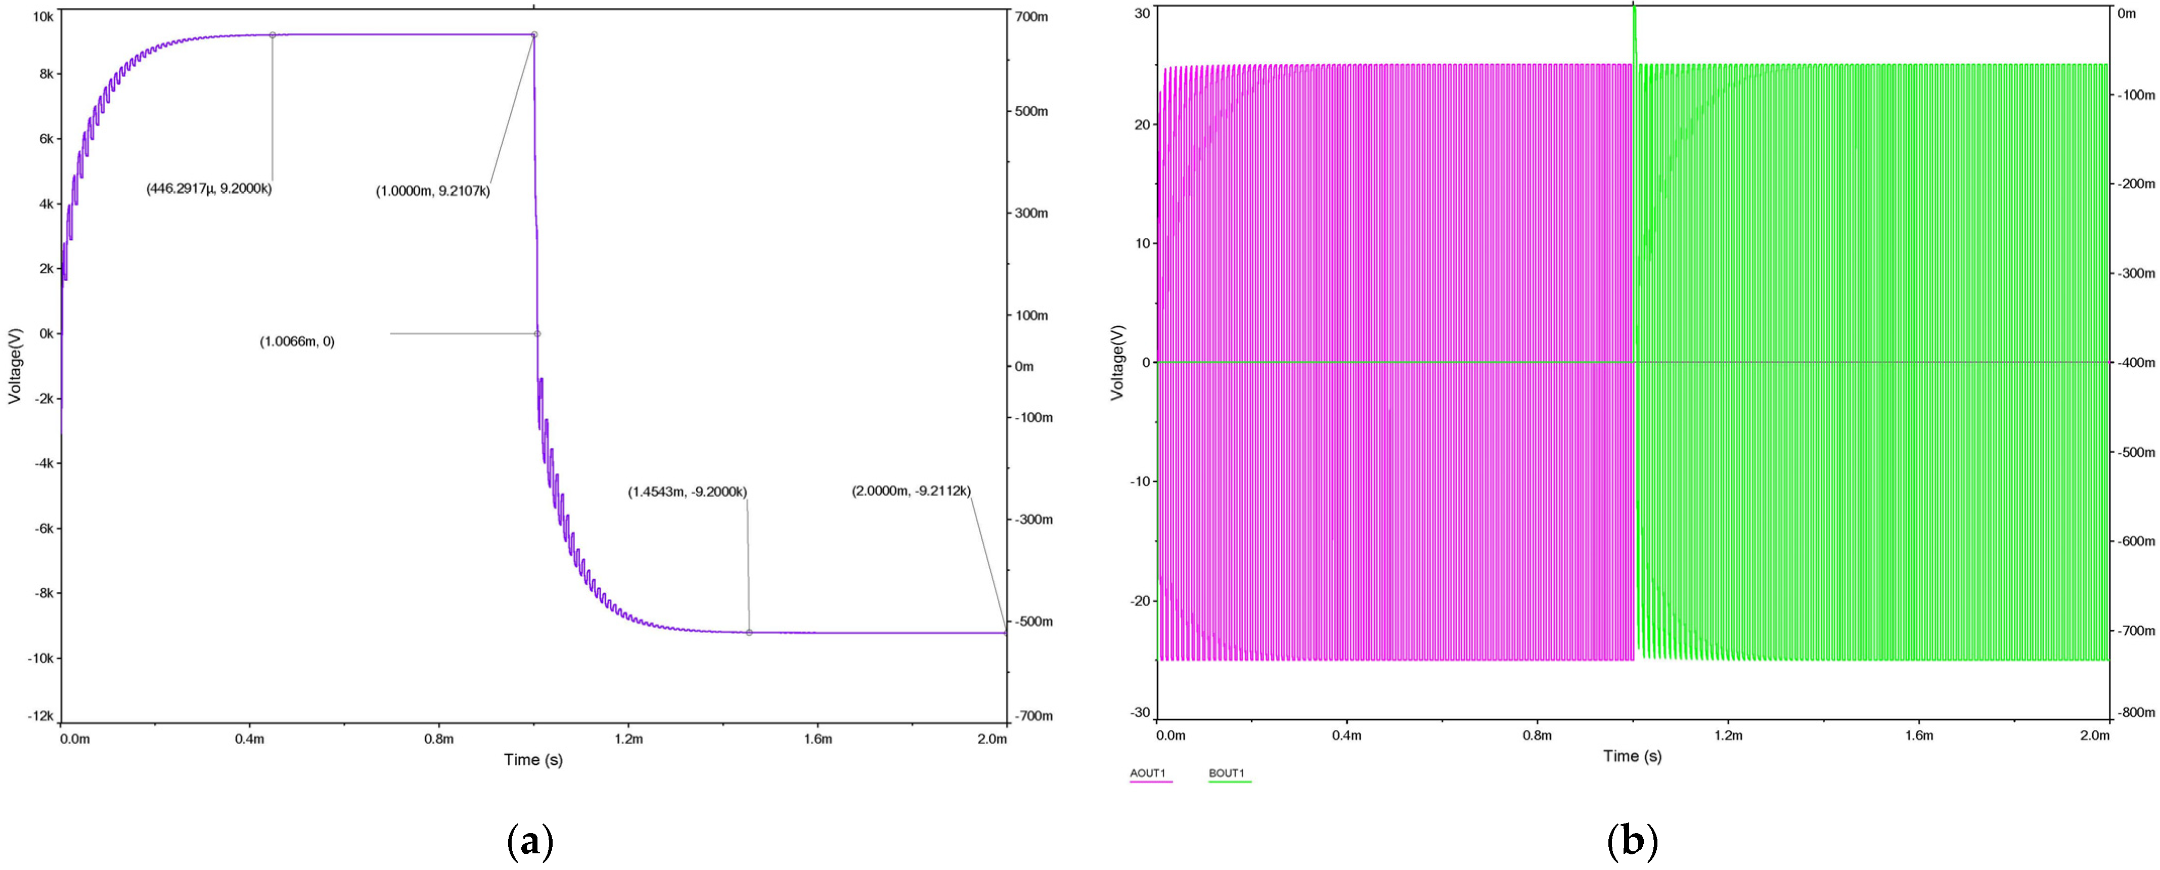Click the annotation text (1.0066m, 0)

coord(297,341)
